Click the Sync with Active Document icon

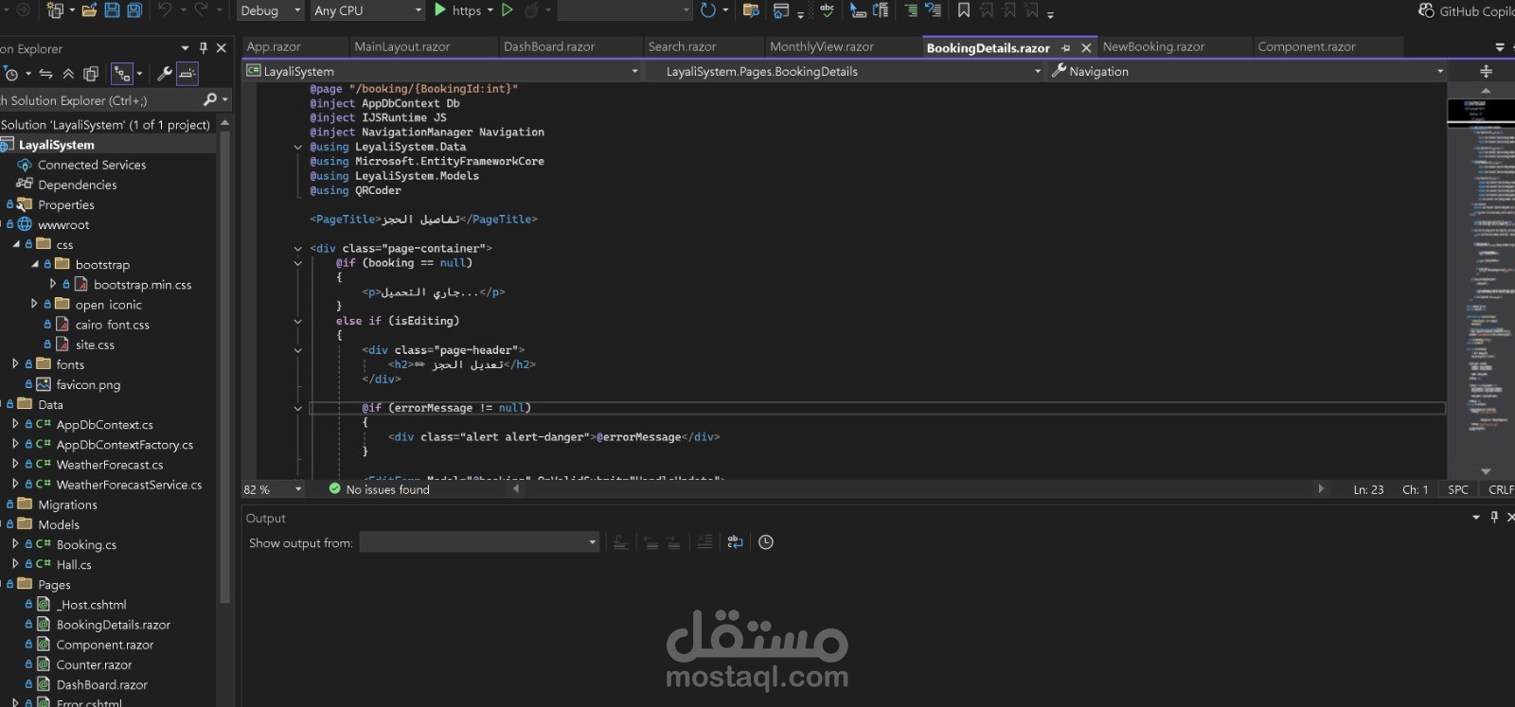point(45,74)
